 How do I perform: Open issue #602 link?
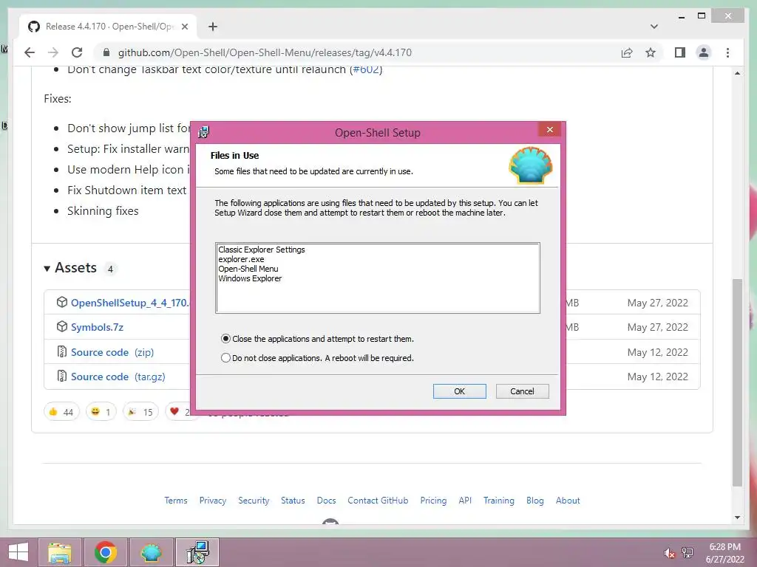point(366,69)
